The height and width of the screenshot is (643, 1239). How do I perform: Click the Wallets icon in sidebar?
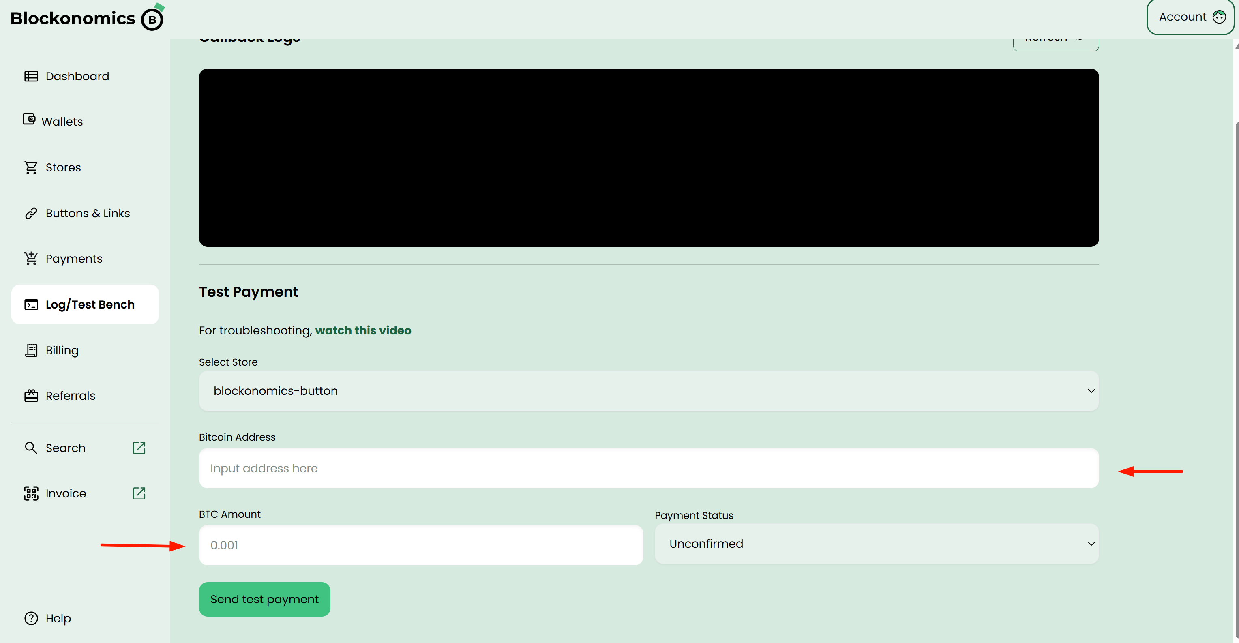coord(29,119)
